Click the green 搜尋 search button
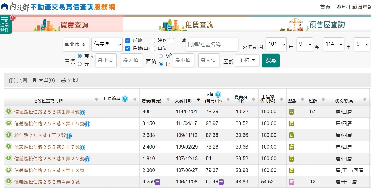The height and width of the screenshot is (189, 371). click(271, 61)
